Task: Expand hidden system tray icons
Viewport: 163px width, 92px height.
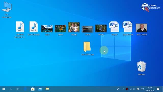Action: [x=123, y=89]
